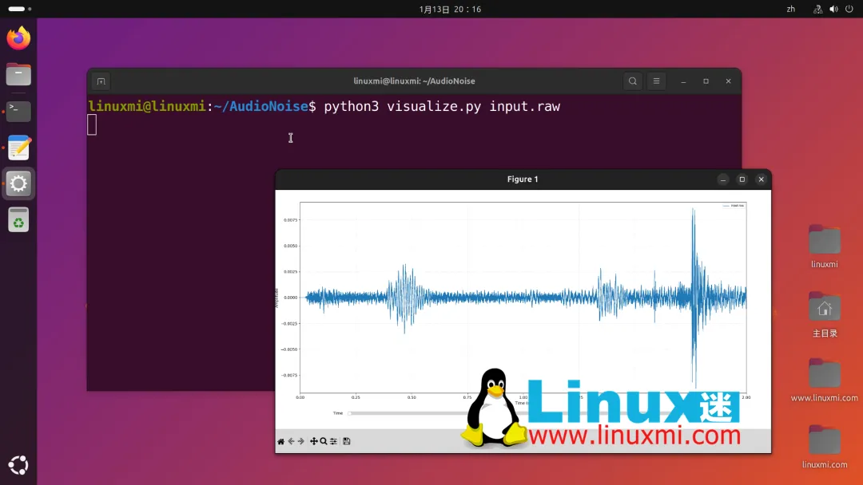The width and height of the screenshot is (863, 485).
Task: Click the terminal title linuxmi@linuxmi: ~/AudioNoise
Action: (x=414, y=81)
